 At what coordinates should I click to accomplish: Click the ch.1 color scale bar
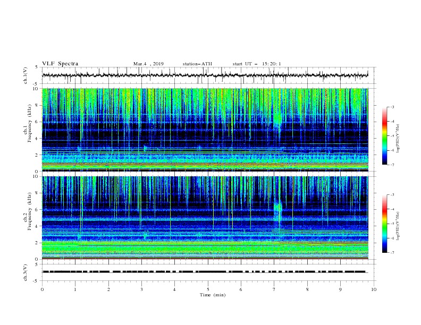point(384,136)
